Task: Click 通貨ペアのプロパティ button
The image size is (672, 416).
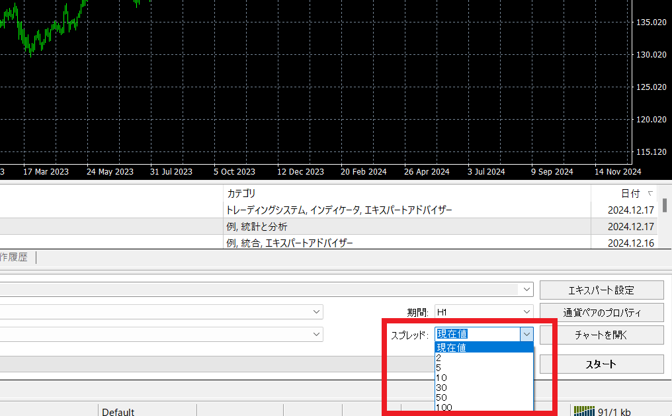Action: pyautogui.click(x=601, y=312)
